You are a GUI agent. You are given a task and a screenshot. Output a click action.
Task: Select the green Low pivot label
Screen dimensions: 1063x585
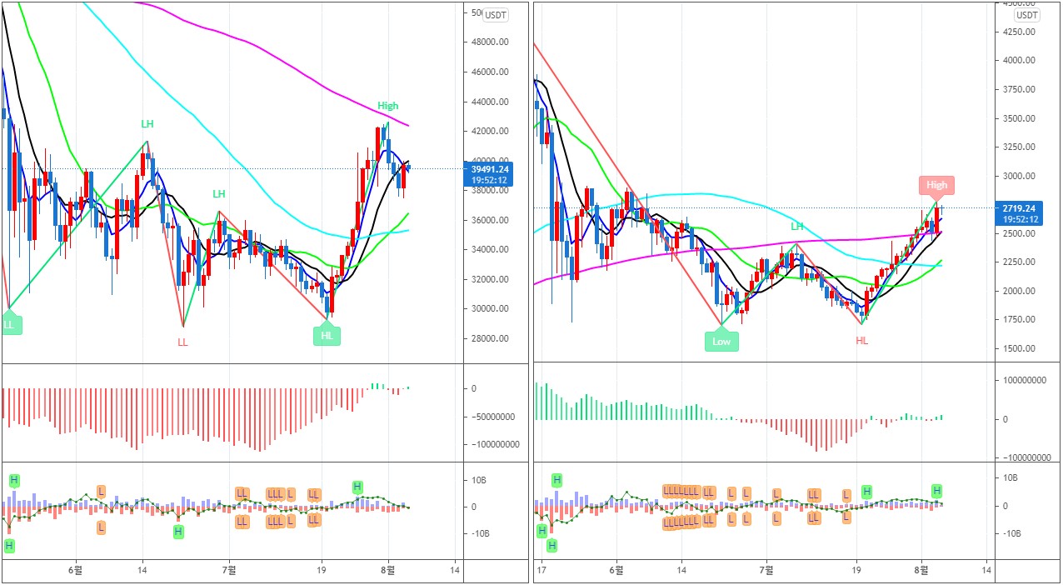click(x=721, y=341)
